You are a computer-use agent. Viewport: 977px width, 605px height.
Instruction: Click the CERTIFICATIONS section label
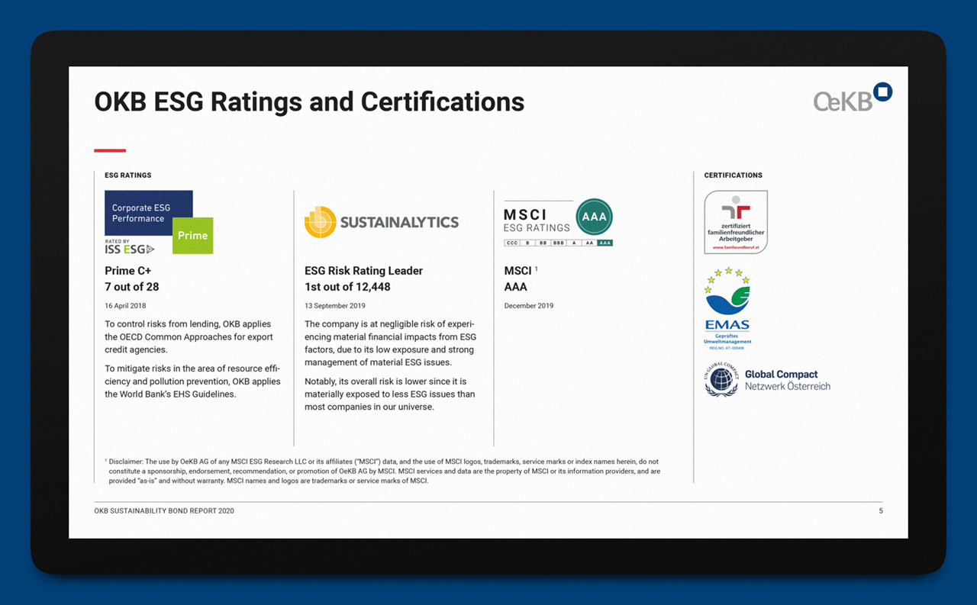coord(733,175)
